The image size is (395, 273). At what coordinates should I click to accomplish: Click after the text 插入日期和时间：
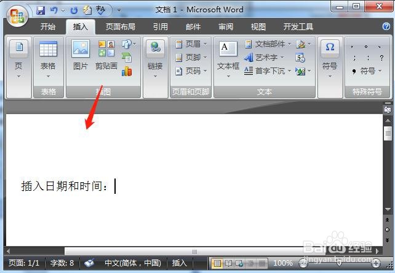point(115,186)
